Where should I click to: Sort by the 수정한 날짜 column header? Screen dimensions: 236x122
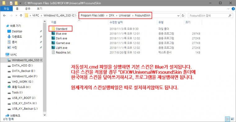[116, 22]
